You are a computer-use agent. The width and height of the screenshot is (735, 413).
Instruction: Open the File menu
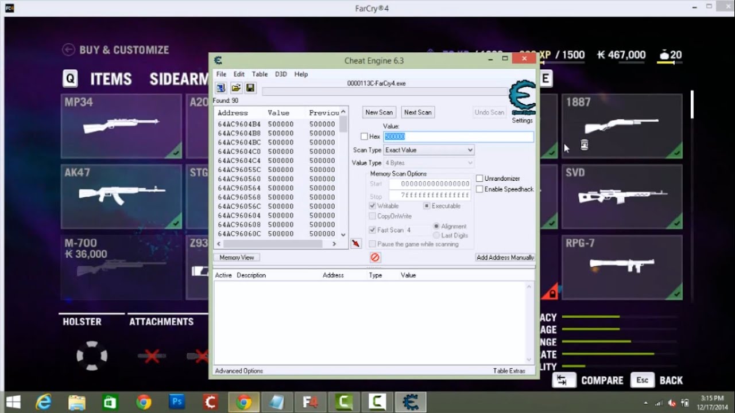[221, 74]
